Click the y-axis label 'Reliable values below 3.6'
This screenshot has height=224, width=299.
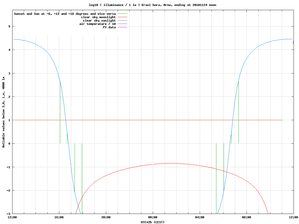coord(3,112)
